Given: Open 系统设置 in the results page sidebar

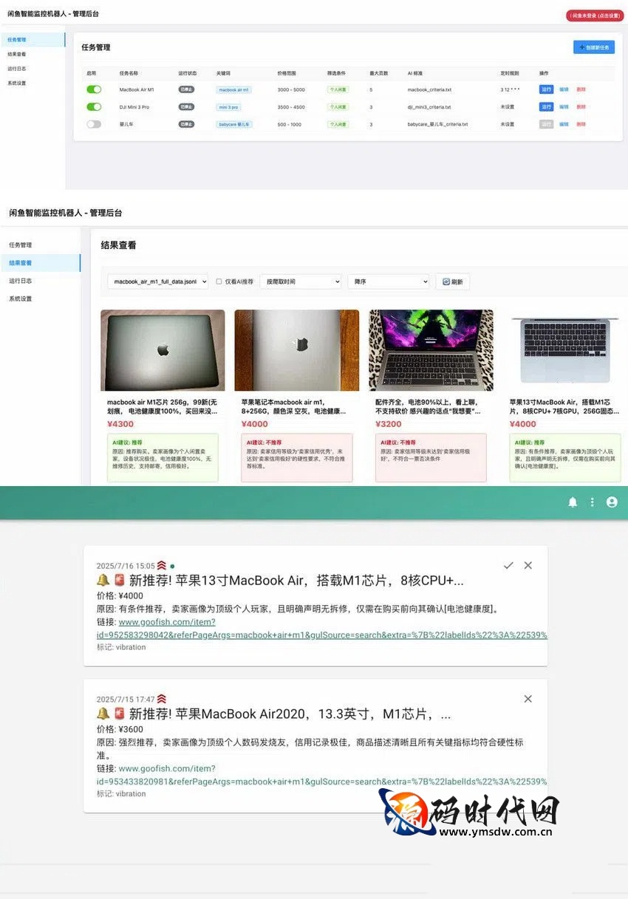Looking at the screenshot, I should pos(20,298).
